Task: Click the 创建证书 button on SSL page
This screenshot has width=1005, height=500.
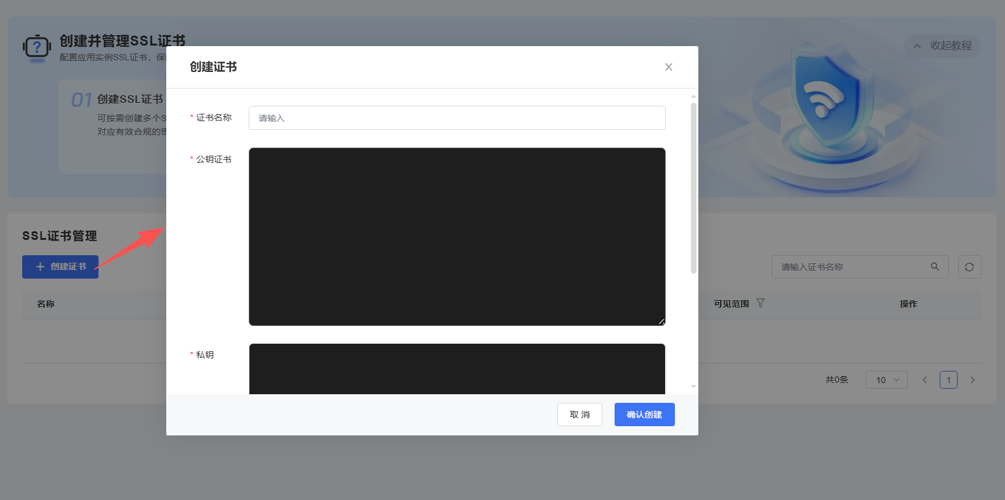Action: (60, 267)
